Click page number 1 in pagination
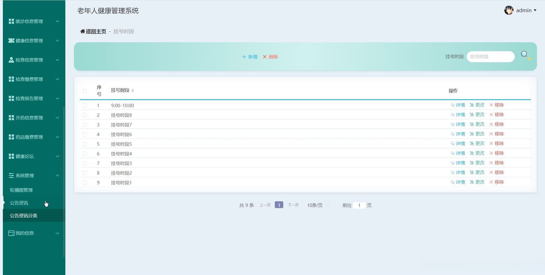Viewport: 545px width, 275px height. tap(279, 205)
